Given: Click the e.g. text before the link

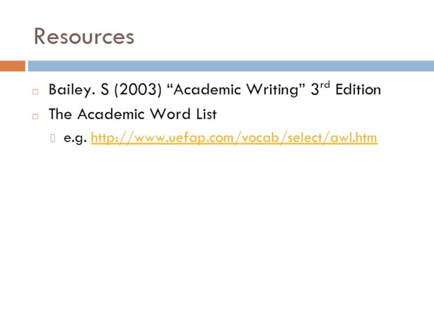Looking at the screenshot, I should [75, 139].
